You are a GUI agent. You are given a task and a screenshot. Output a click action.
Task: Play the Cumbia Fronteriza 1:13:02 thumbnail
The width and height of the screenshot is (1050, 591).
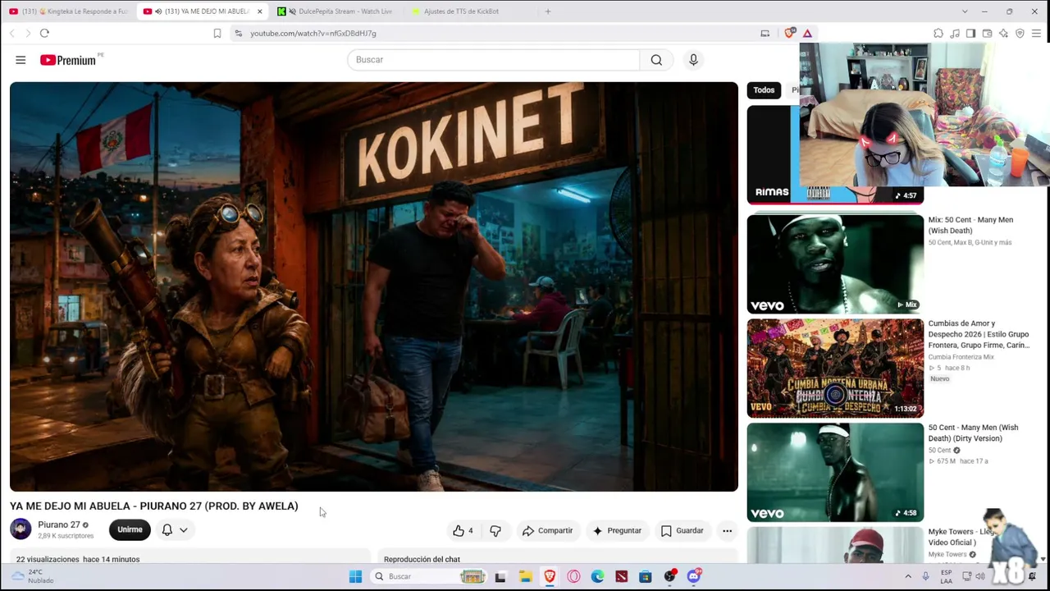[835, 369]
